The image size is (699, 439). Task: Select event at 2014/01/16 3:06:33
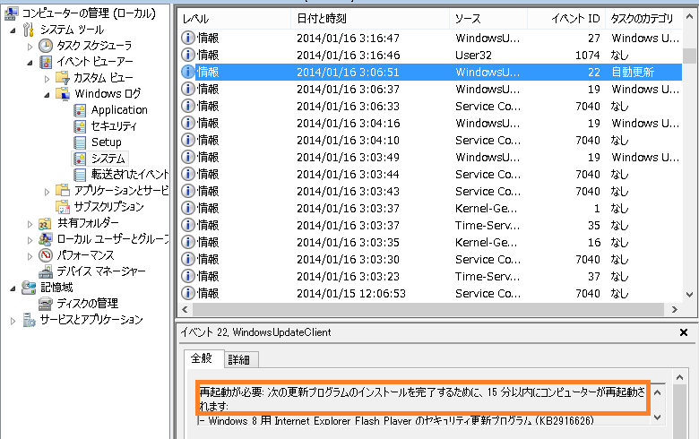(430, 106)
